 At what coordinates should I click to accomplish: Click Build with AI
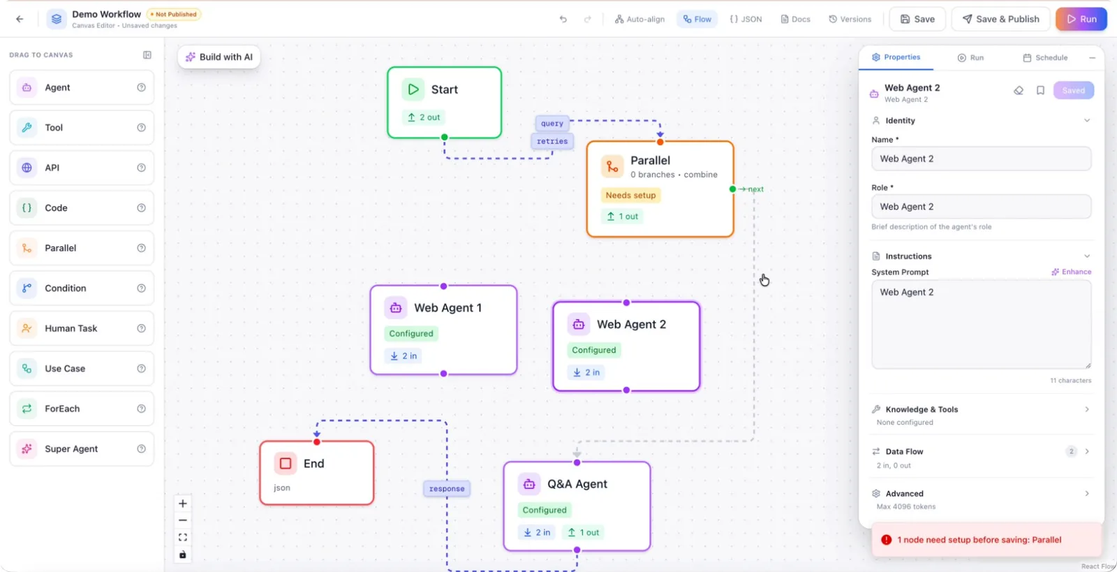[x=219, y=57]
